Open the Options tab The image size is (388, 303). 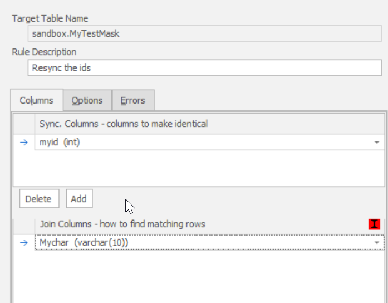[x=87, y=101]
